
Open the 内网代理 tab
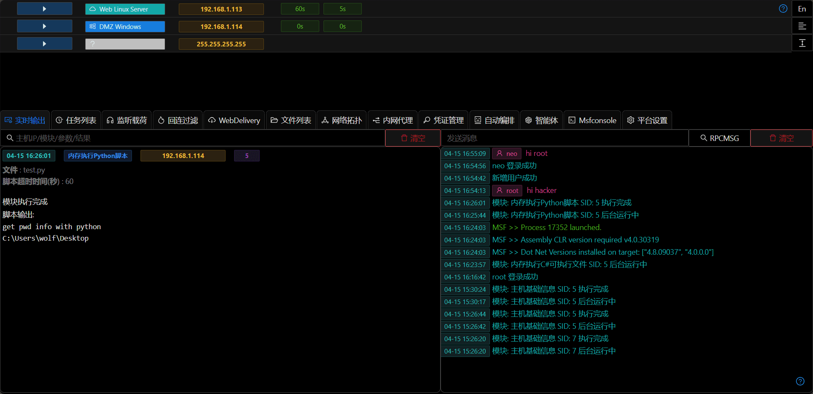(392, 120)
